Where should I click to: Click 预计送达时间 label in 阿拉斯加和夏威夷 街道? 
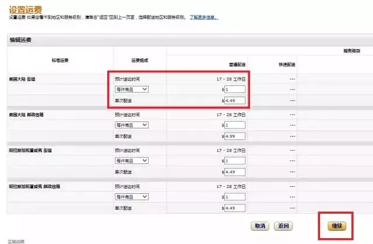[x=127, y=151]
